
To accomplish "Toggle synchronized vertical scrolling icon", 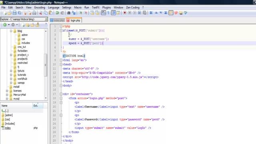I will 92,13.
